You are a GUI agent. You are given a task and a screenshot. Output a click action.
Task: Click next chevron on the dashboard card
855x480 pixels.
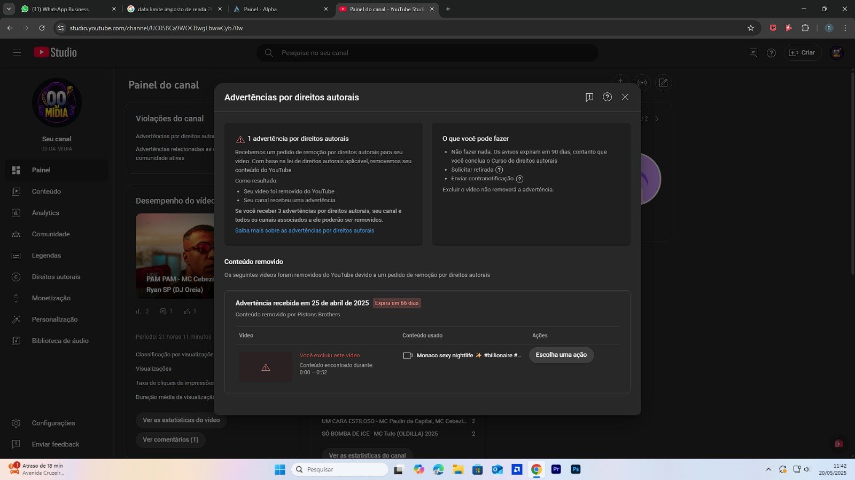click(x=657, y=118)
